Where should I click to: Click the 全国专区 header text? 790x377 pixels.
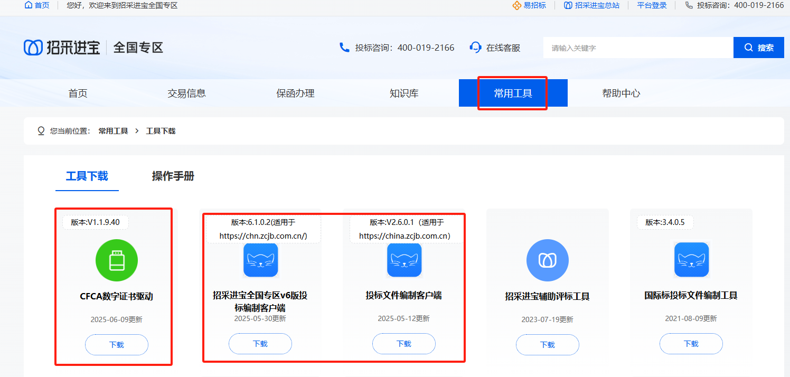(x=138, y=48)
